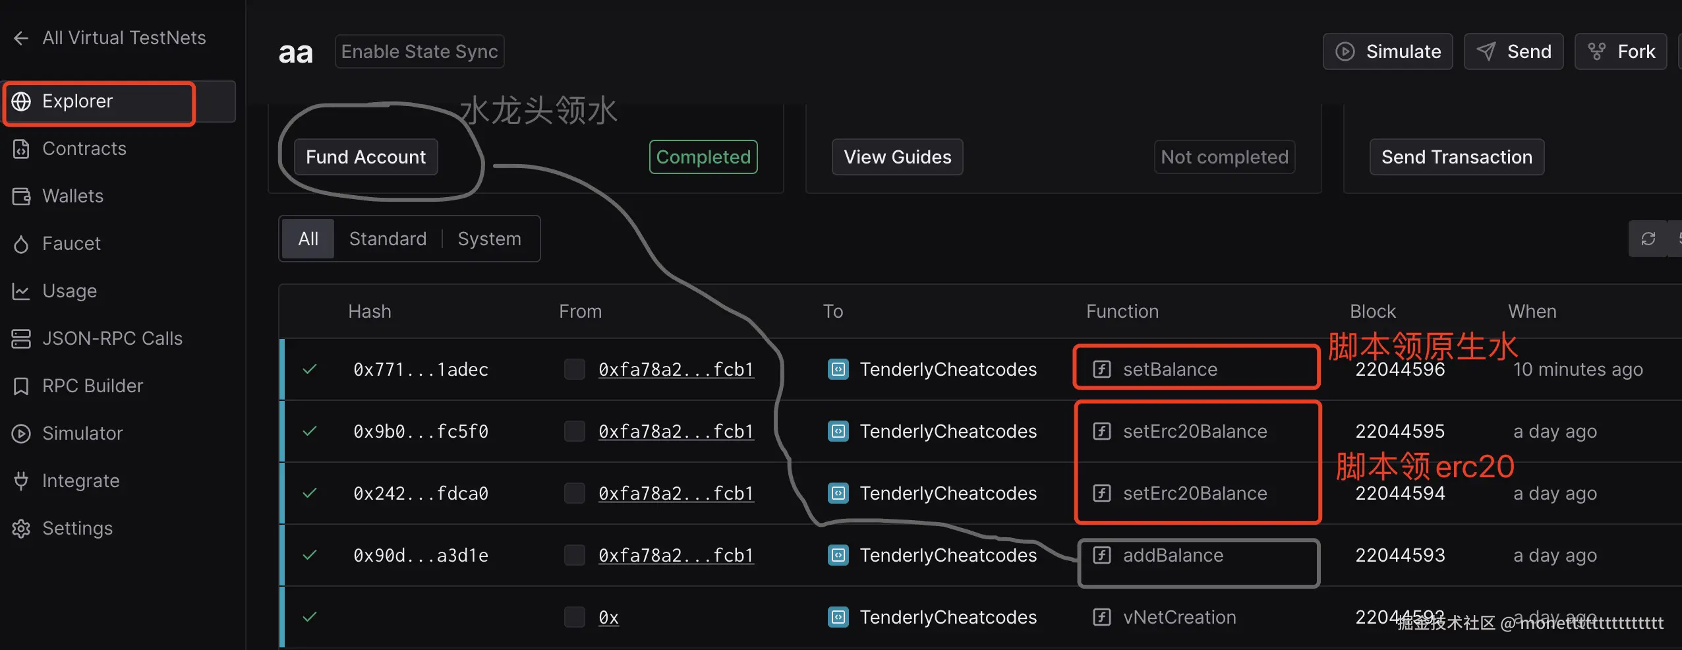
Task: Click the Not completed status badge
Action: point(1225,157)
